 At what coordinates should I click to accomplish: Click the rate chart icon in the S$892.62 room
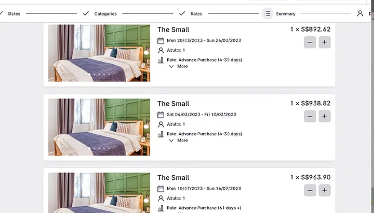coord(161,60)
